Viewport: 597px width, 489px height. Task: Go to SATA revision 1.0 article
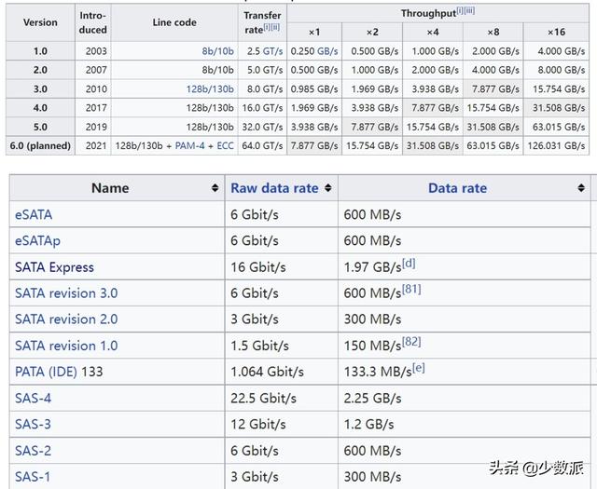tap(66, 346)
